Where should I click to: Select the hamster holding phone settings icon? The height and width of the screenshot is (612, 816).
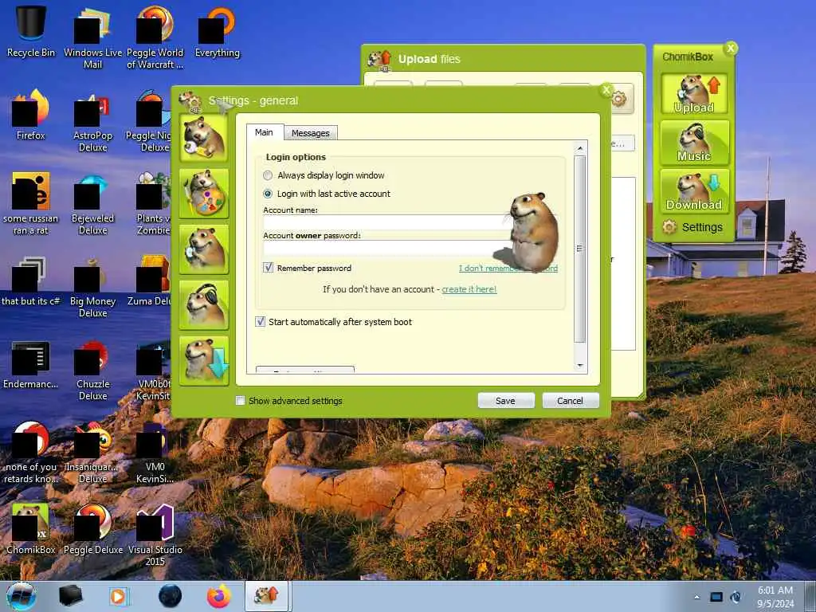[x=204, y=249]
